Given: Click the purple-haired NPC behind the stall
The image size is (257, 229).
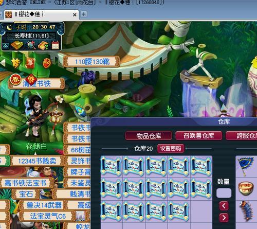Looking at the screenshot, I should point(87,78).
